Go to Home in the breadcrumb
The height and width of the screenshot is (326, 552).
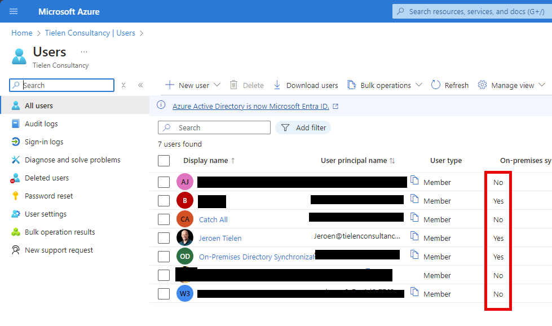coord(22,33)
